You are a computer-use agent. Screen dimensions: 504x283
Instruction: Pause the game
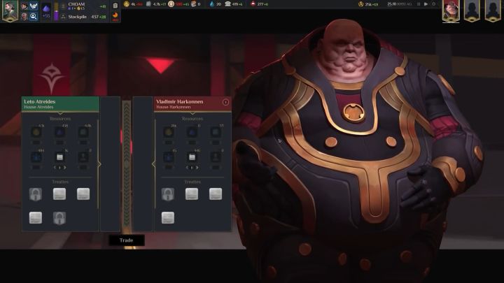point(419,4)
